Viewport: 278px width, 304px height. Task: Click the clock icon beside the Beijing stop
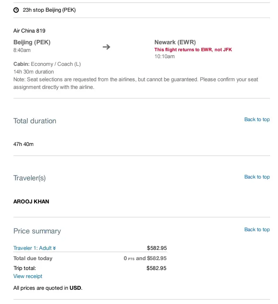(x=16, y=10)
